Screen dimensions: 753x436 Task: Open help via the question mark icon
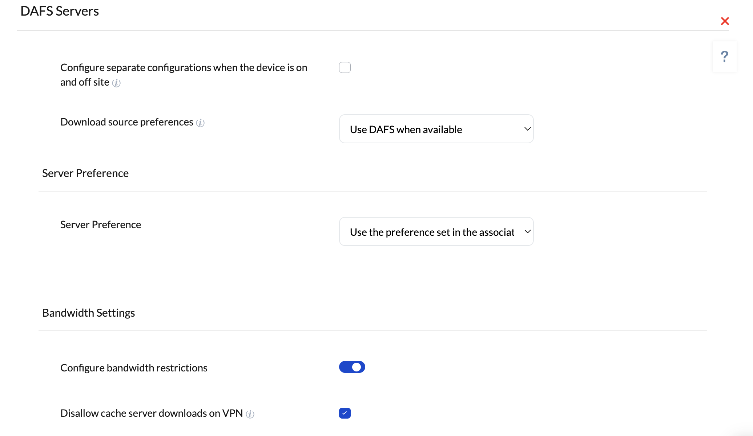pos(724,57)
